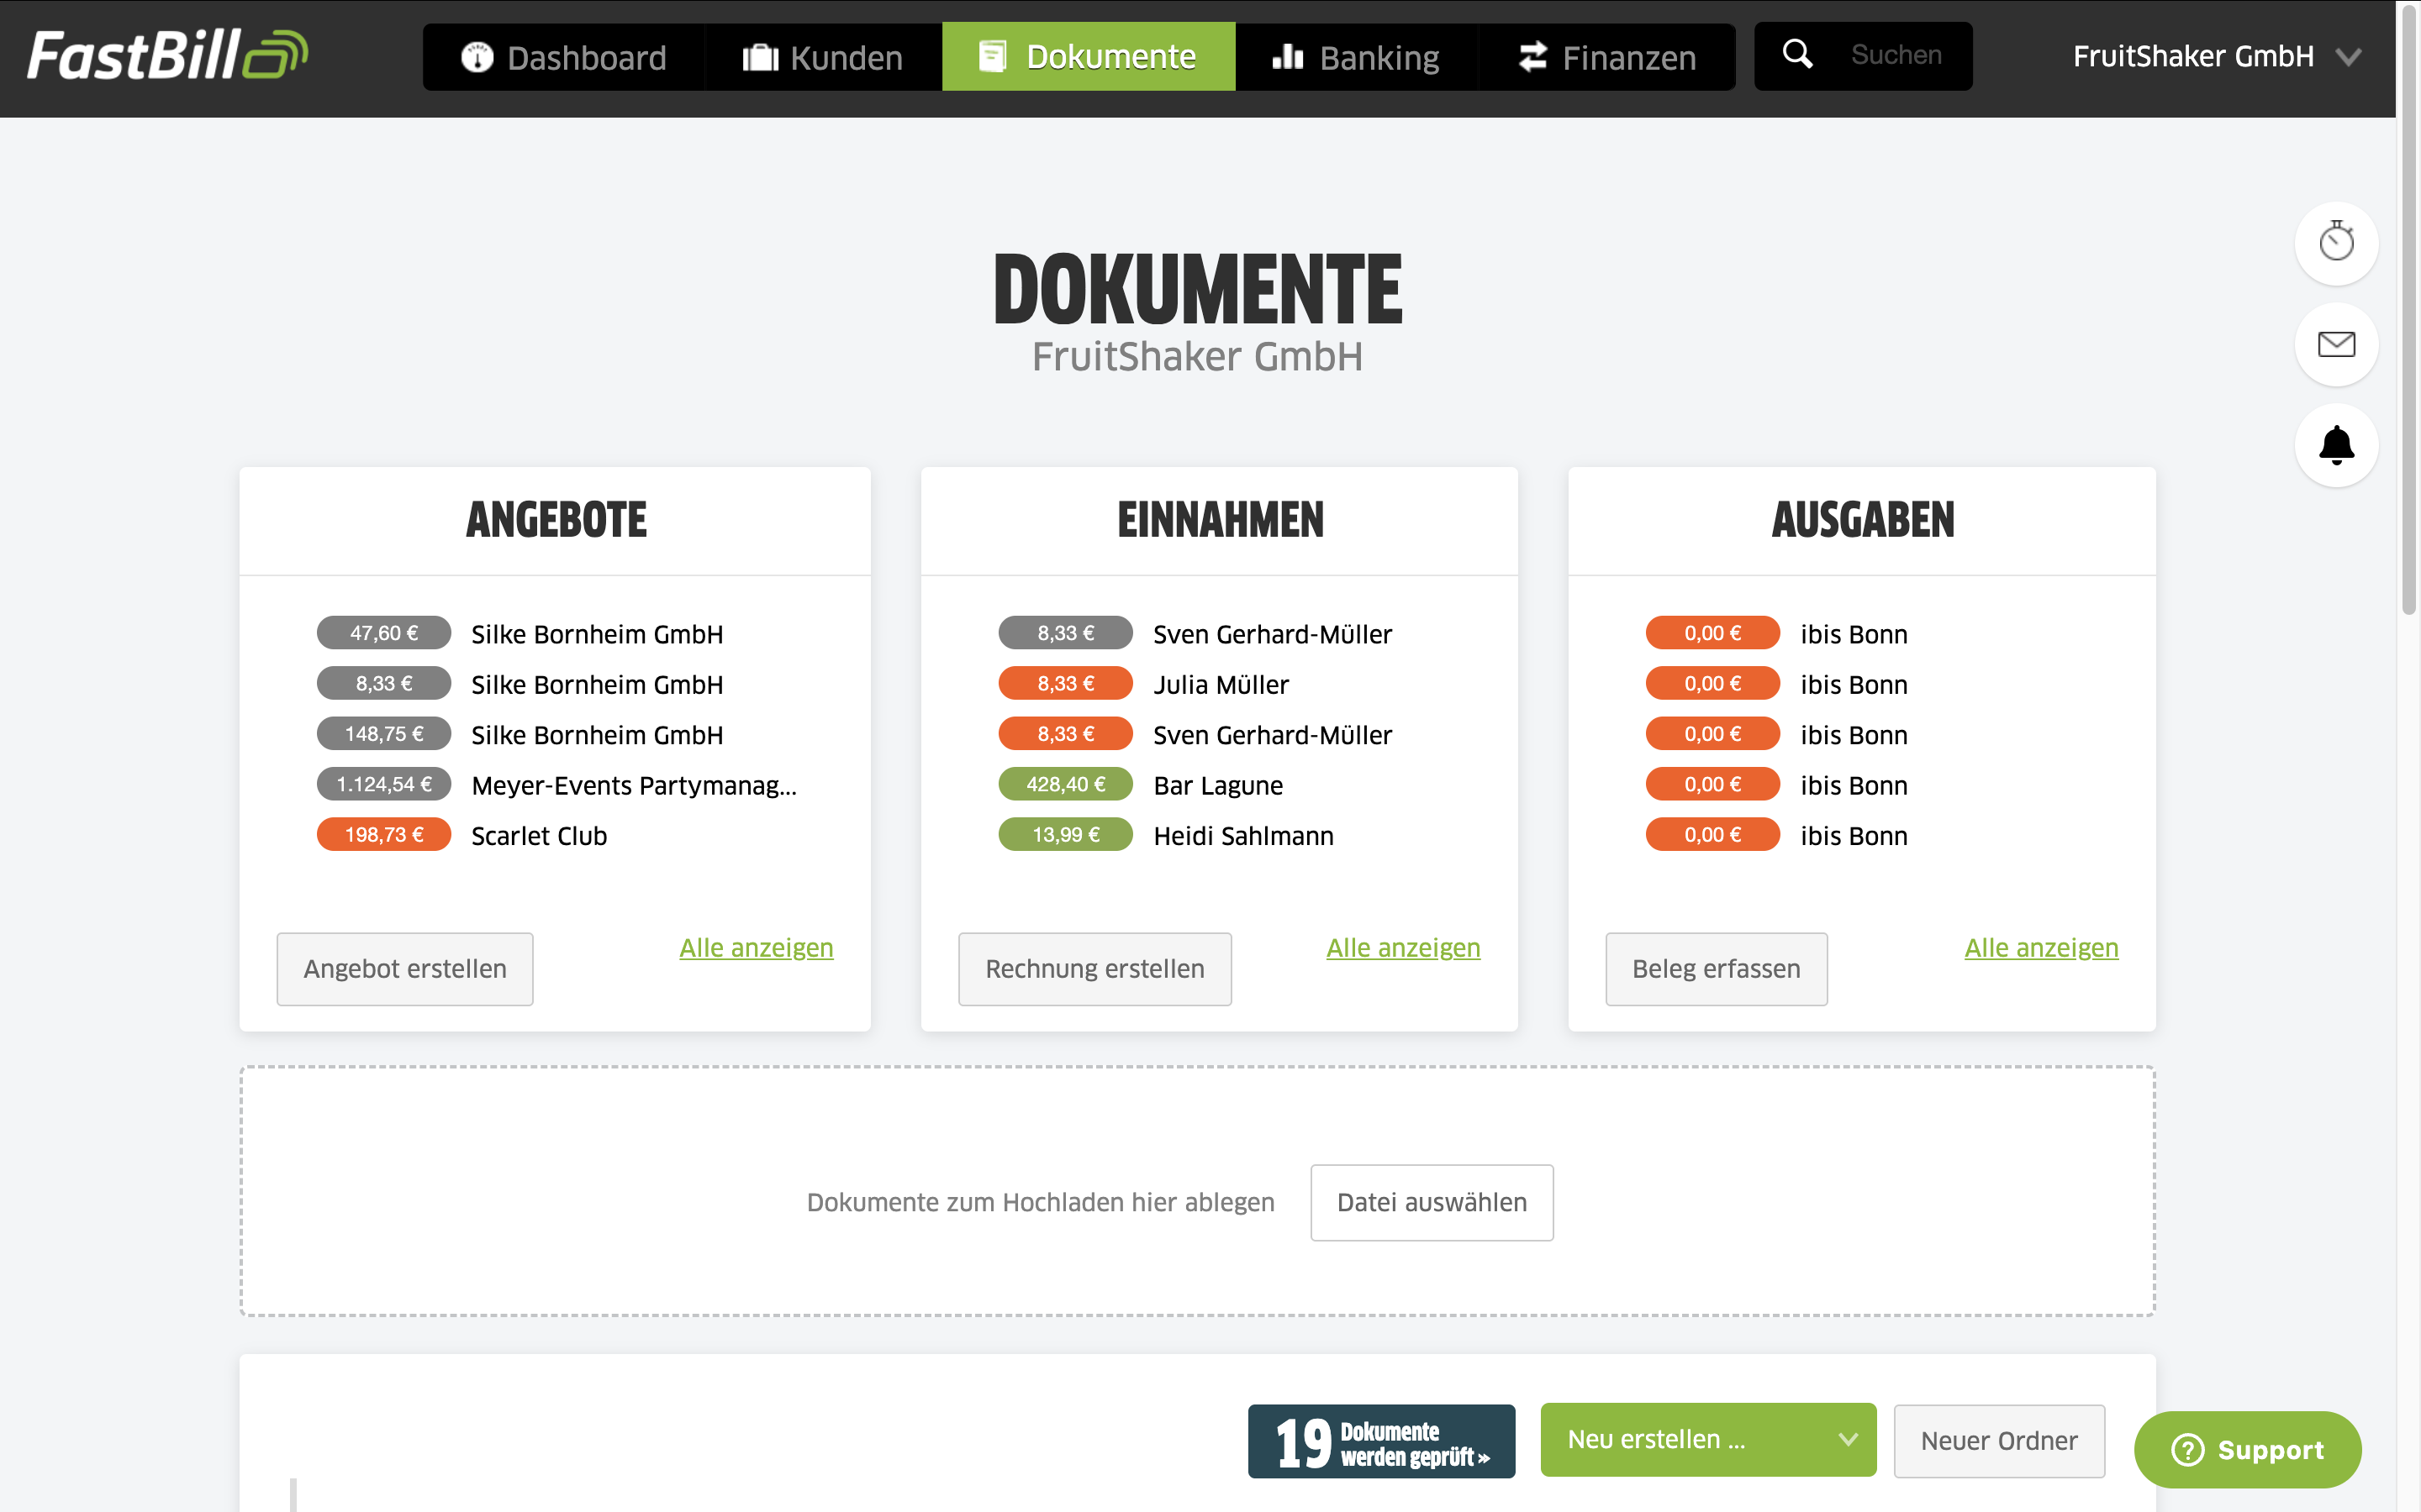
Task: Click the Banking bar chart icon
Action: 1288,57
